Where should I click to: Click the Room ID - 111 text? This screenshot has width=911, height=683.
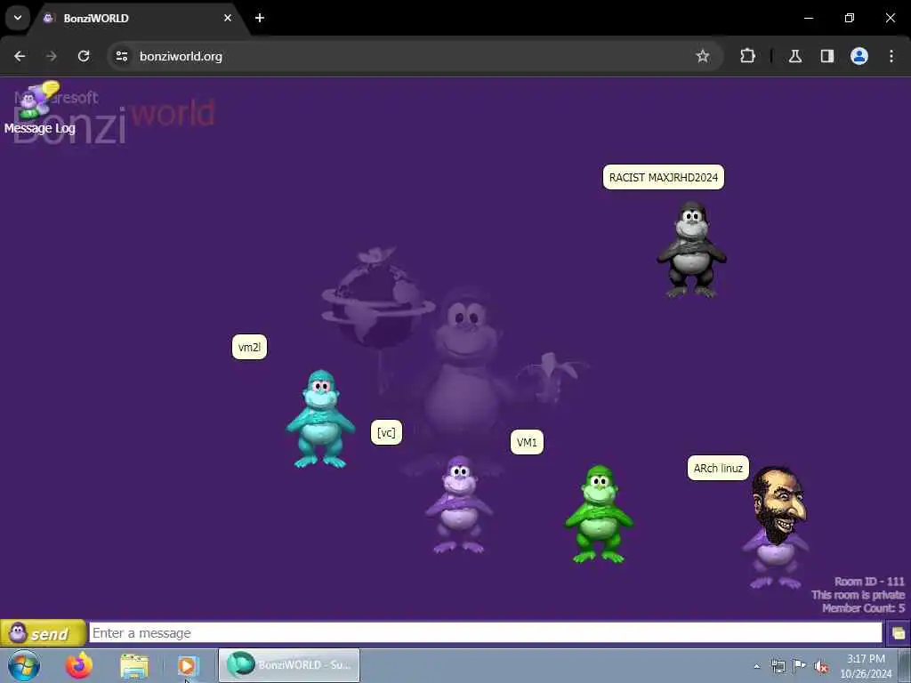click(870, 582)
